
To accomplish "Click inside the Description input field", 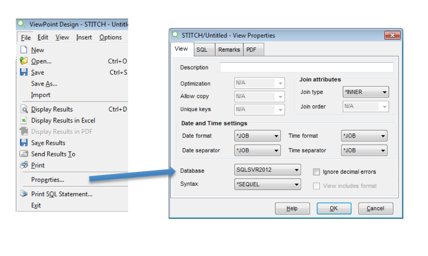I will pyautogui.click(x=307, y=67).
